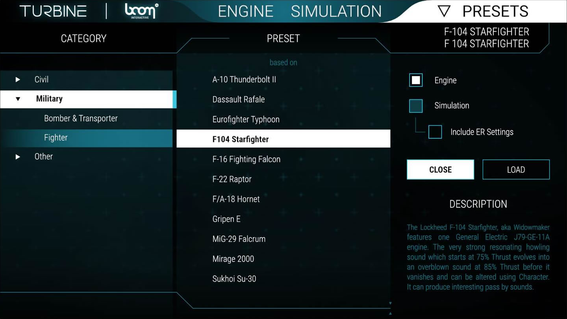The width and height of the screenshot is (567, 319).
Task: Toggle the Engine checkbox
Action: click(416, 80)
